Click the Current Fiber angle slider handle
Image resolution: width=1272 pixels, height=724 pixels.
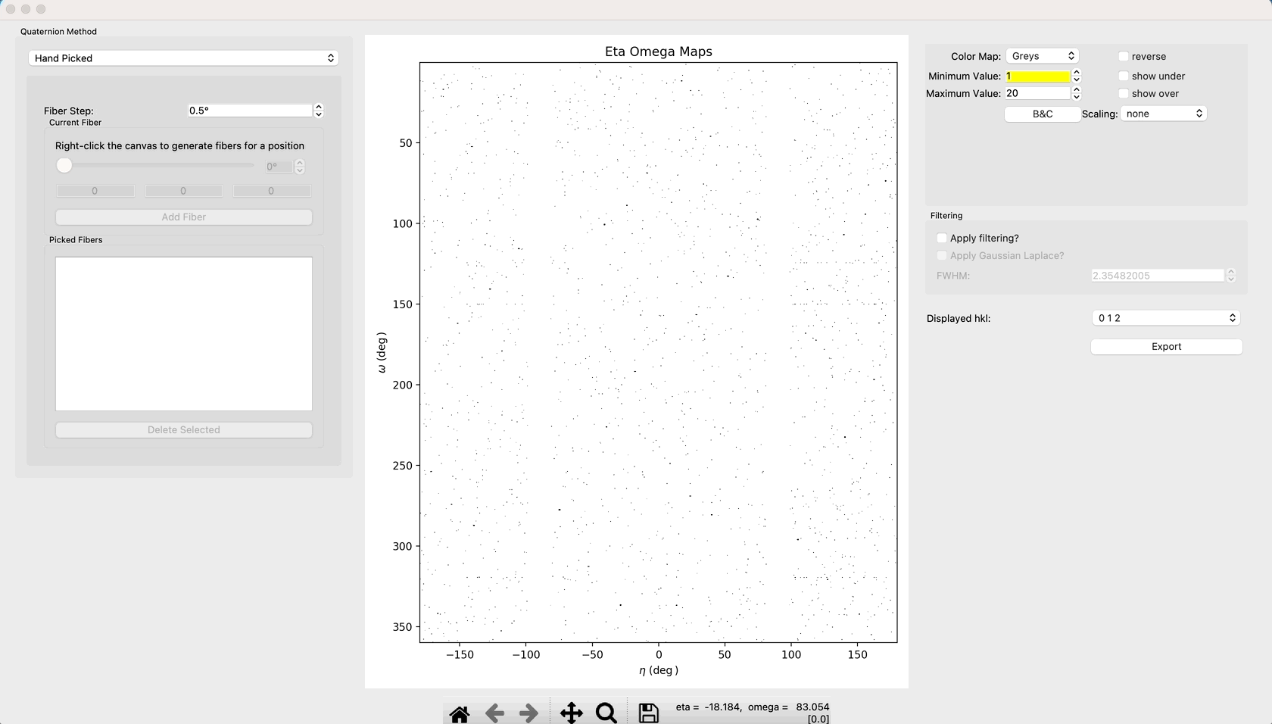(x=64, y=165)
